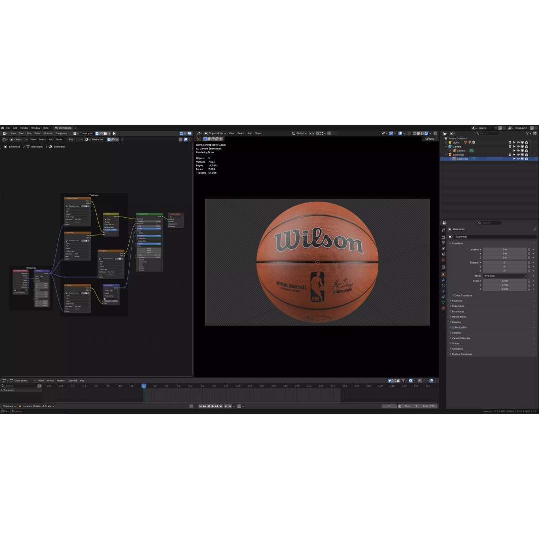Viewport: 539px width, 539px height.
Task: Open the Slot 1 material dropdown
Action: [x=74, y=140]
